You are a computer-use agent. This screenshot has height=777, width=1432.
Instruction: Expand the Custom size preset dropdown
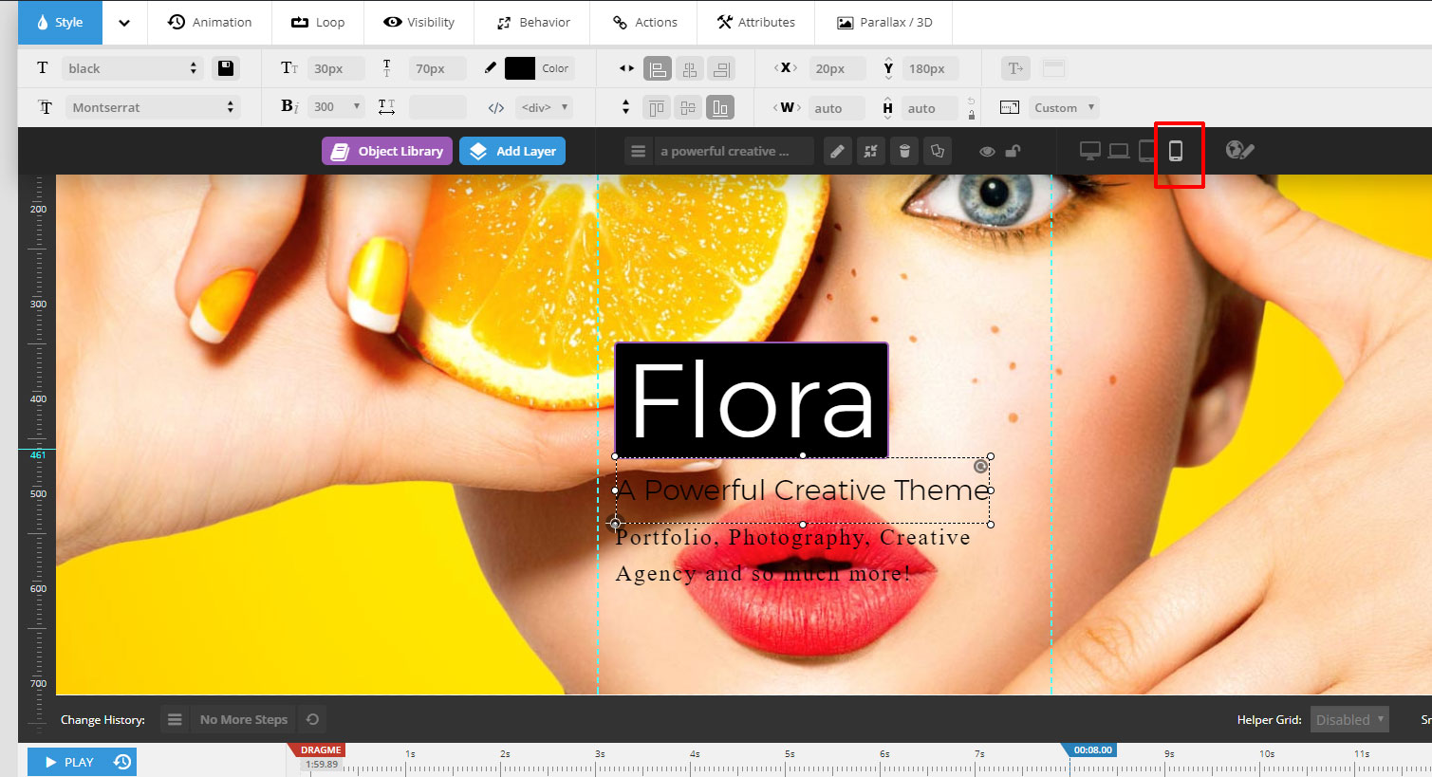point(1063,108)
